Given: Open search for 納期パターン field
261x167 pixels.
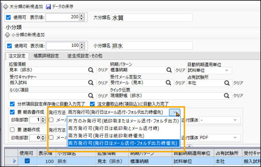Looking at the screenshot, I should [169, 70].
